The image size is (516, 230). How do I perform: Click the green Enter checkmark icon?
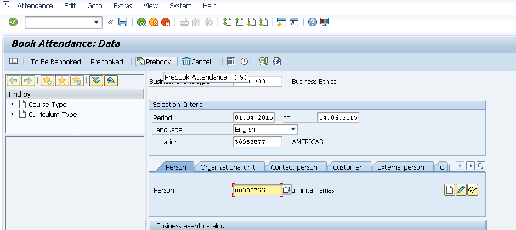13,22
